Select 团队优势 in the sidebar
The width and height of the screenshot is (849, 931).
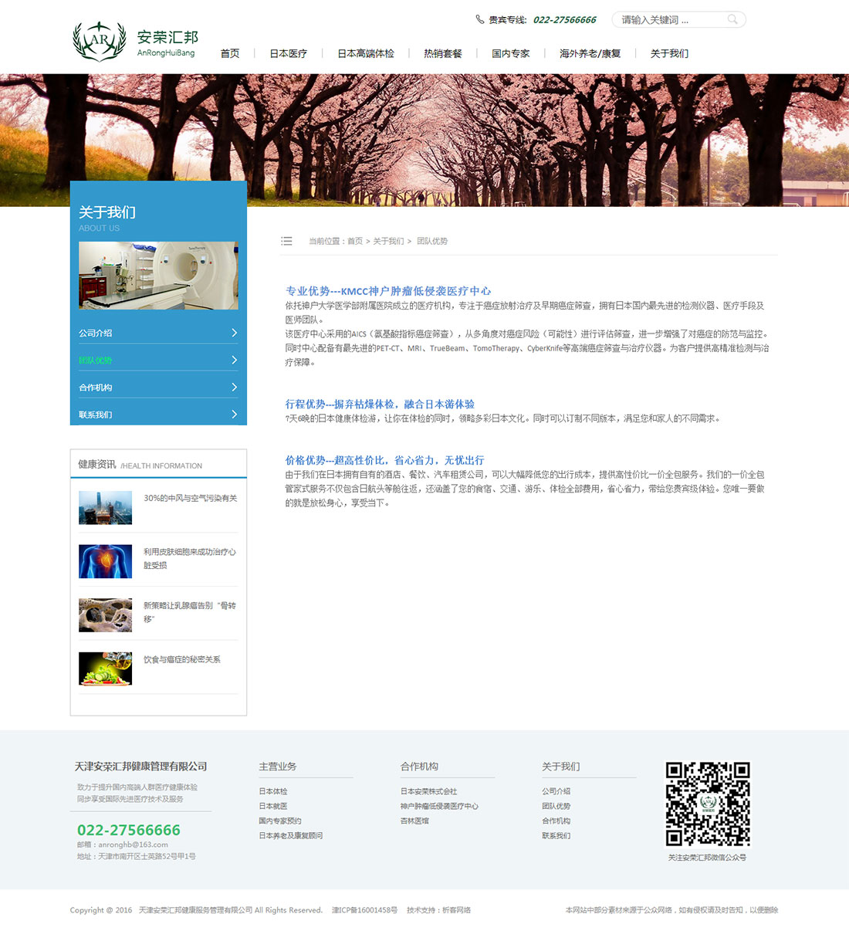tap(96, 361)
